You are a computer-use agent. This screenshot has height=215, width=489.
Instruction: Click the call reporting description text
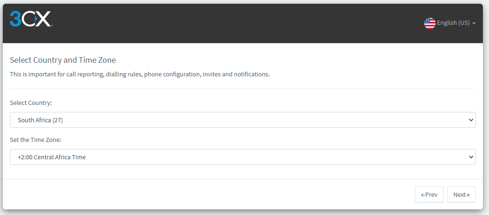pyautogui.click(x=140, y=74)
